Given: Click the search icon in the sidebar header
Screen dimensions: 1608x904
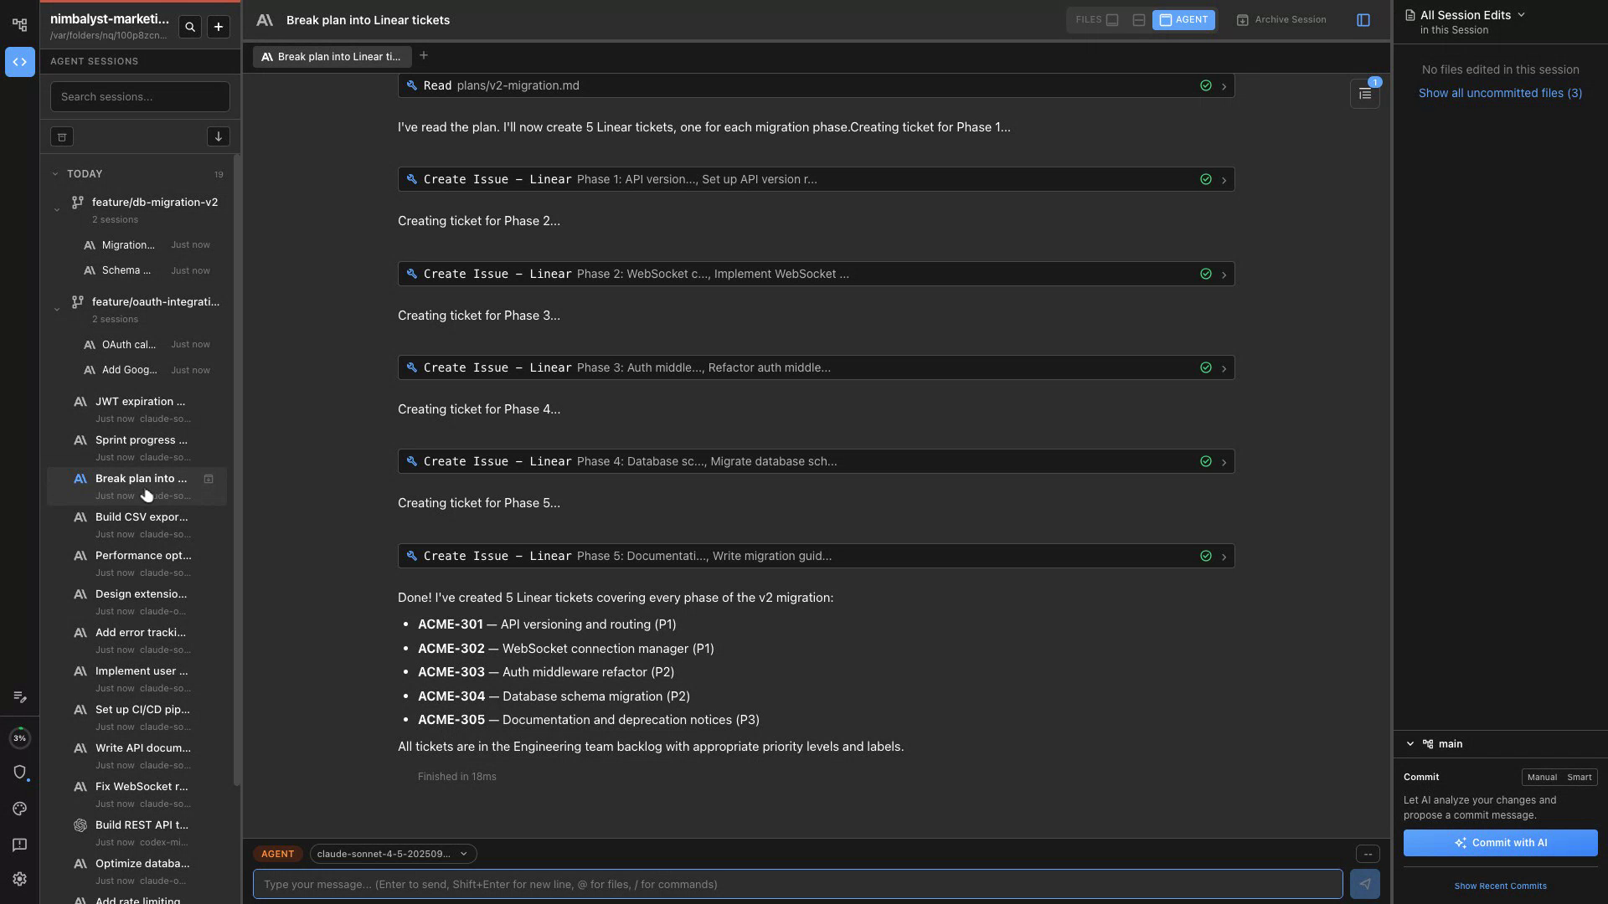Looking at the screenshot, I should tap(190, 28).
